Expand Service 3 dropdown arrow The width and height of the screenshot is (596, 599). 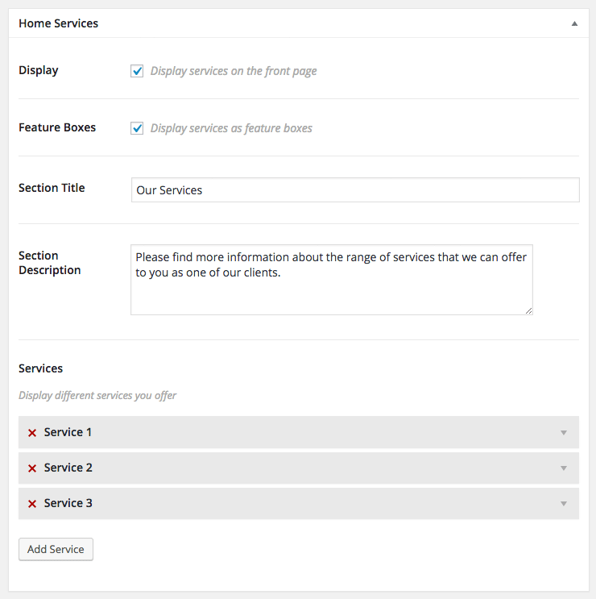[x=564, y=504]
